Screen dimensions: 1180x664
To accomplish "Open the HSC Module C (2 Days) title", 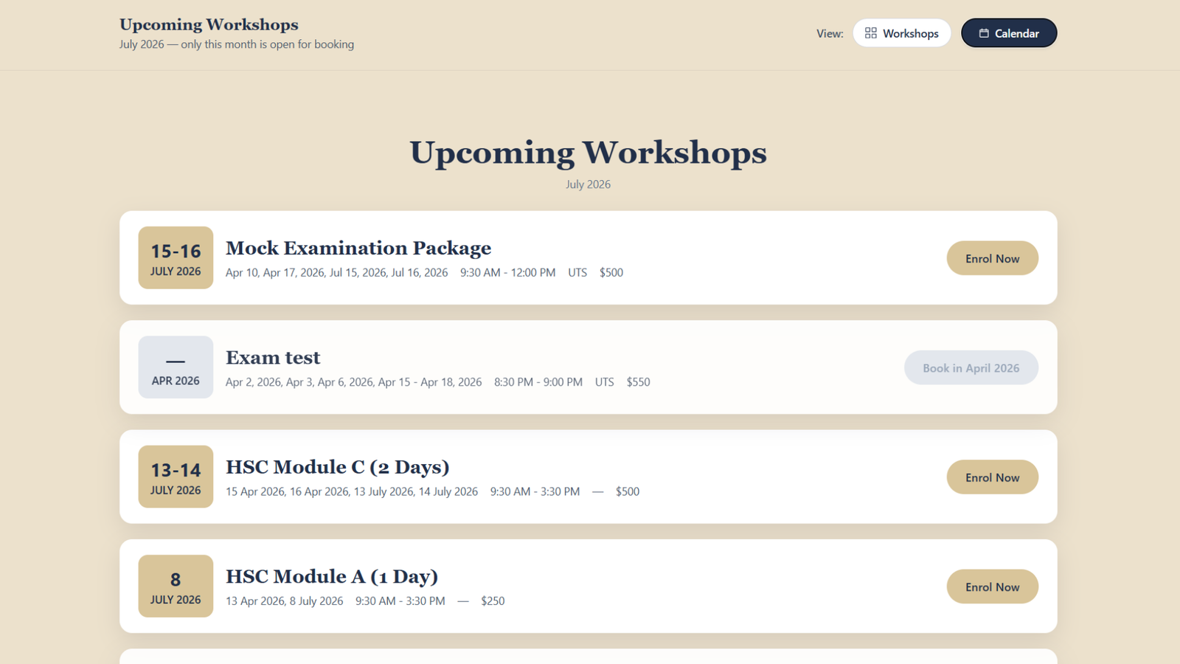I will [x=337, y=467].
